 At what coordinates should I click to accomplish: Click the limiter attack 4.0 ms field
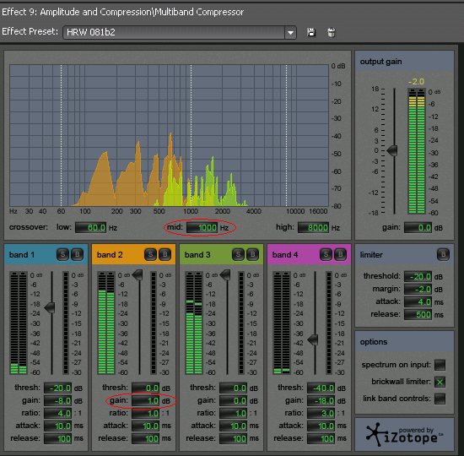coord(418,302)
